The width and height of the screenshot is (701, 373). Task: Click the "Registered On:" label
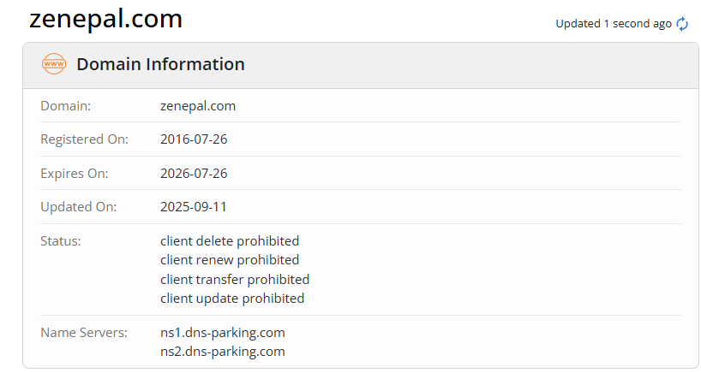[x=84, y=139]
